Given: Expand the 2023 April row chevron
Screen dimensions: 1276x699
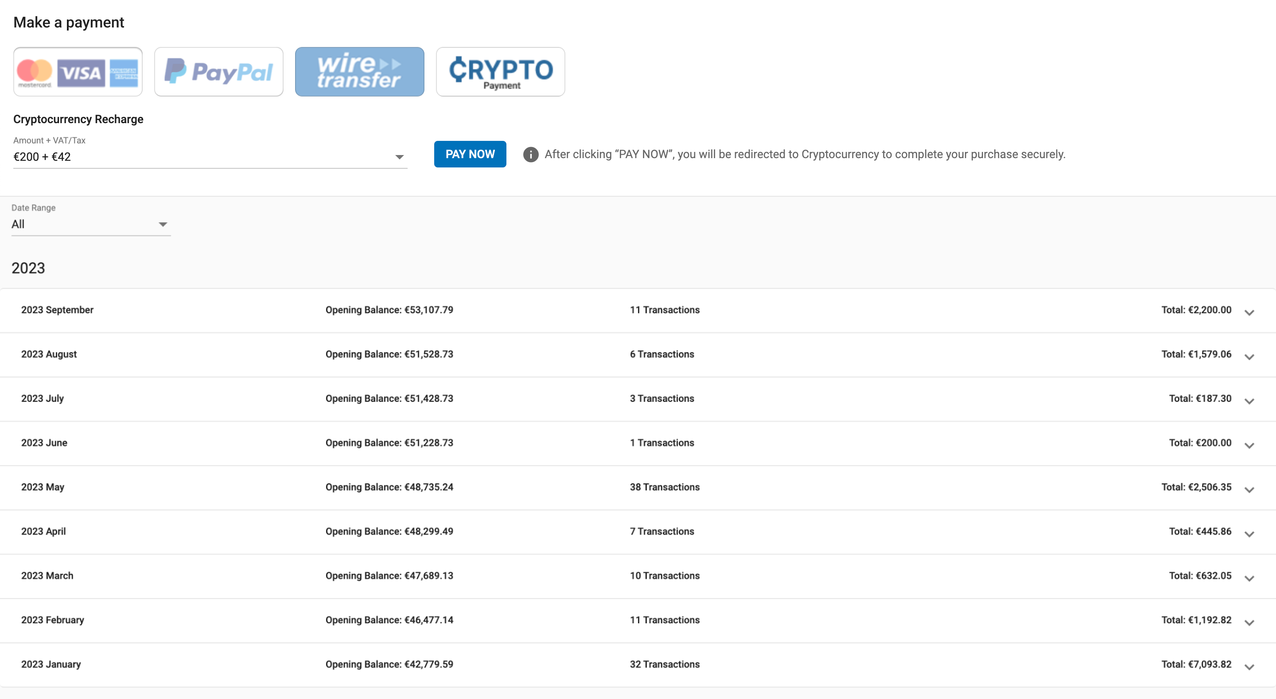Looking at the screenshot, I should [x=1249, y=534].
